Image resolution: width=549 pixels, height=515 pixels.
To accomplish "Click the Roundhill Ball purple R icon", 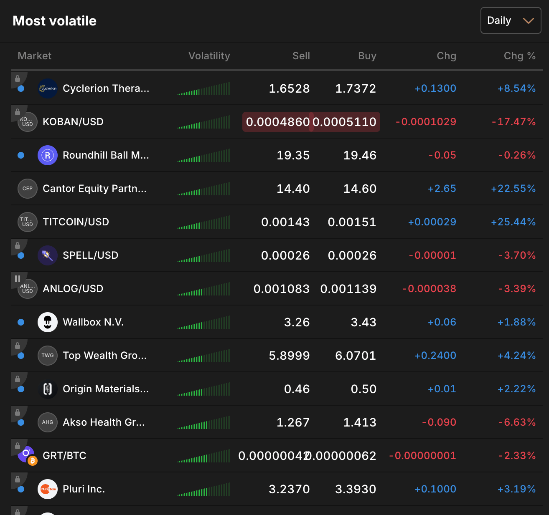I will (48, 155).
